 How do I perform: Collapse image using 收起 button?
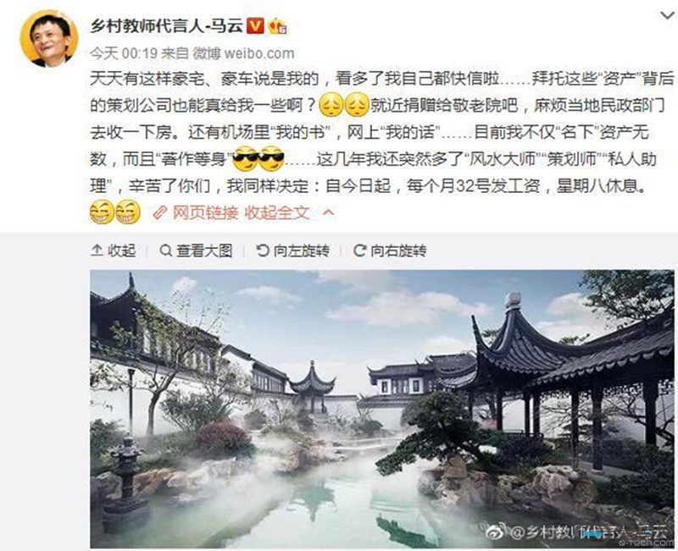(x=114, y=251)
